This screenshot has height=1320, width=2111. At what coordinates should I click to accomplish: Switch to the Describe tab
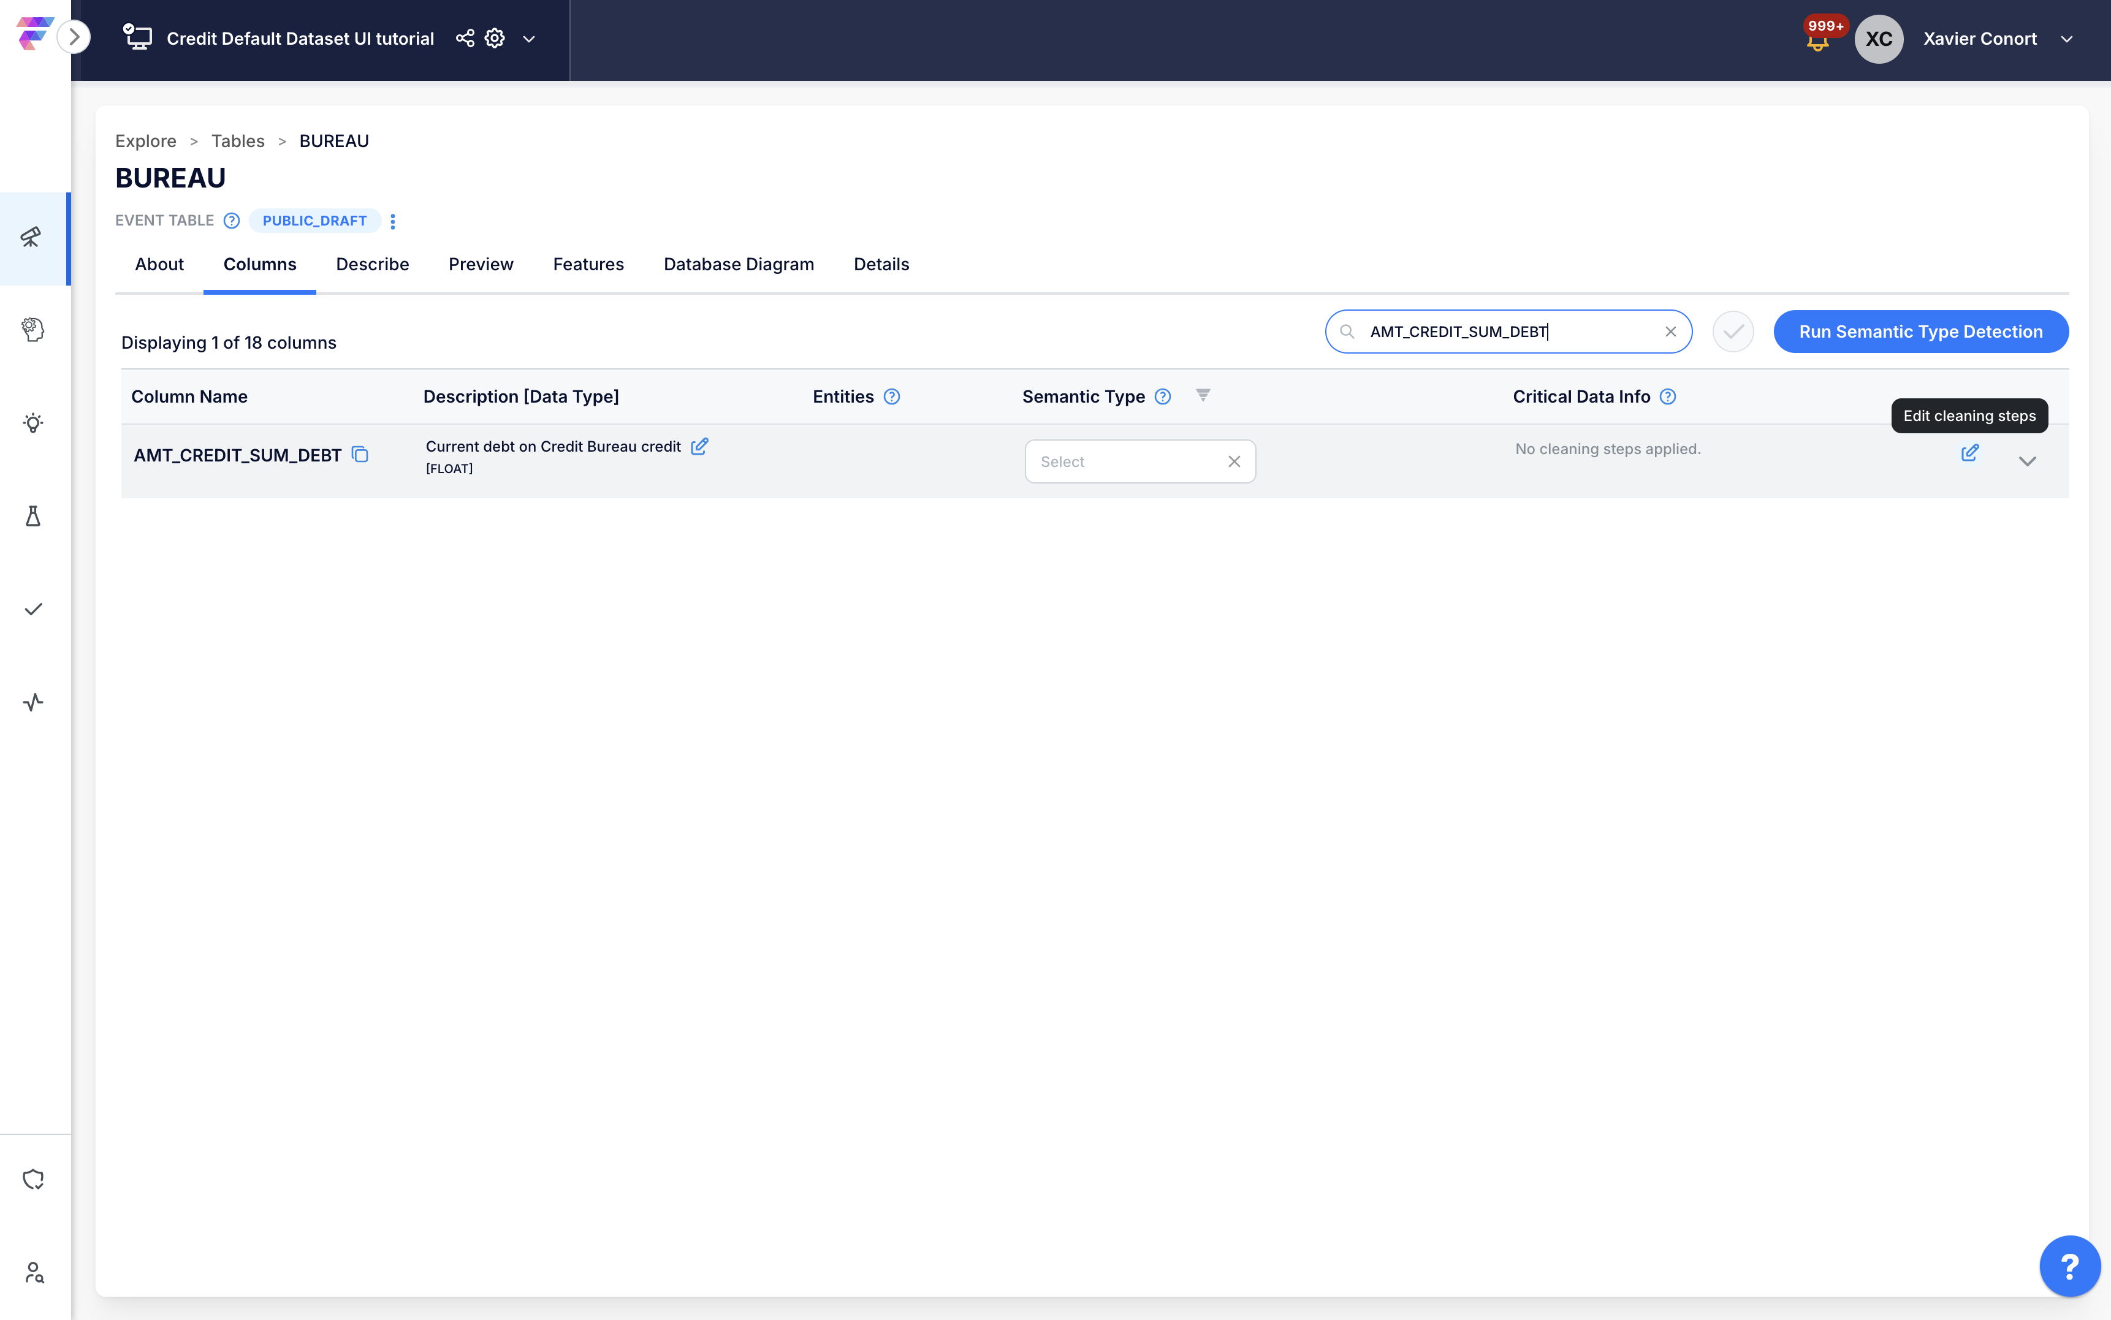(372, 264)
